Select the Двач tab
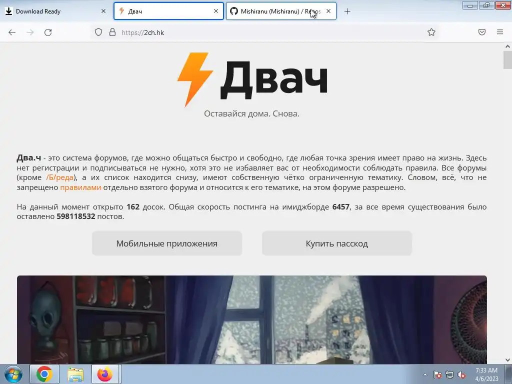This screenshot has height=384, width=512. 168,11
